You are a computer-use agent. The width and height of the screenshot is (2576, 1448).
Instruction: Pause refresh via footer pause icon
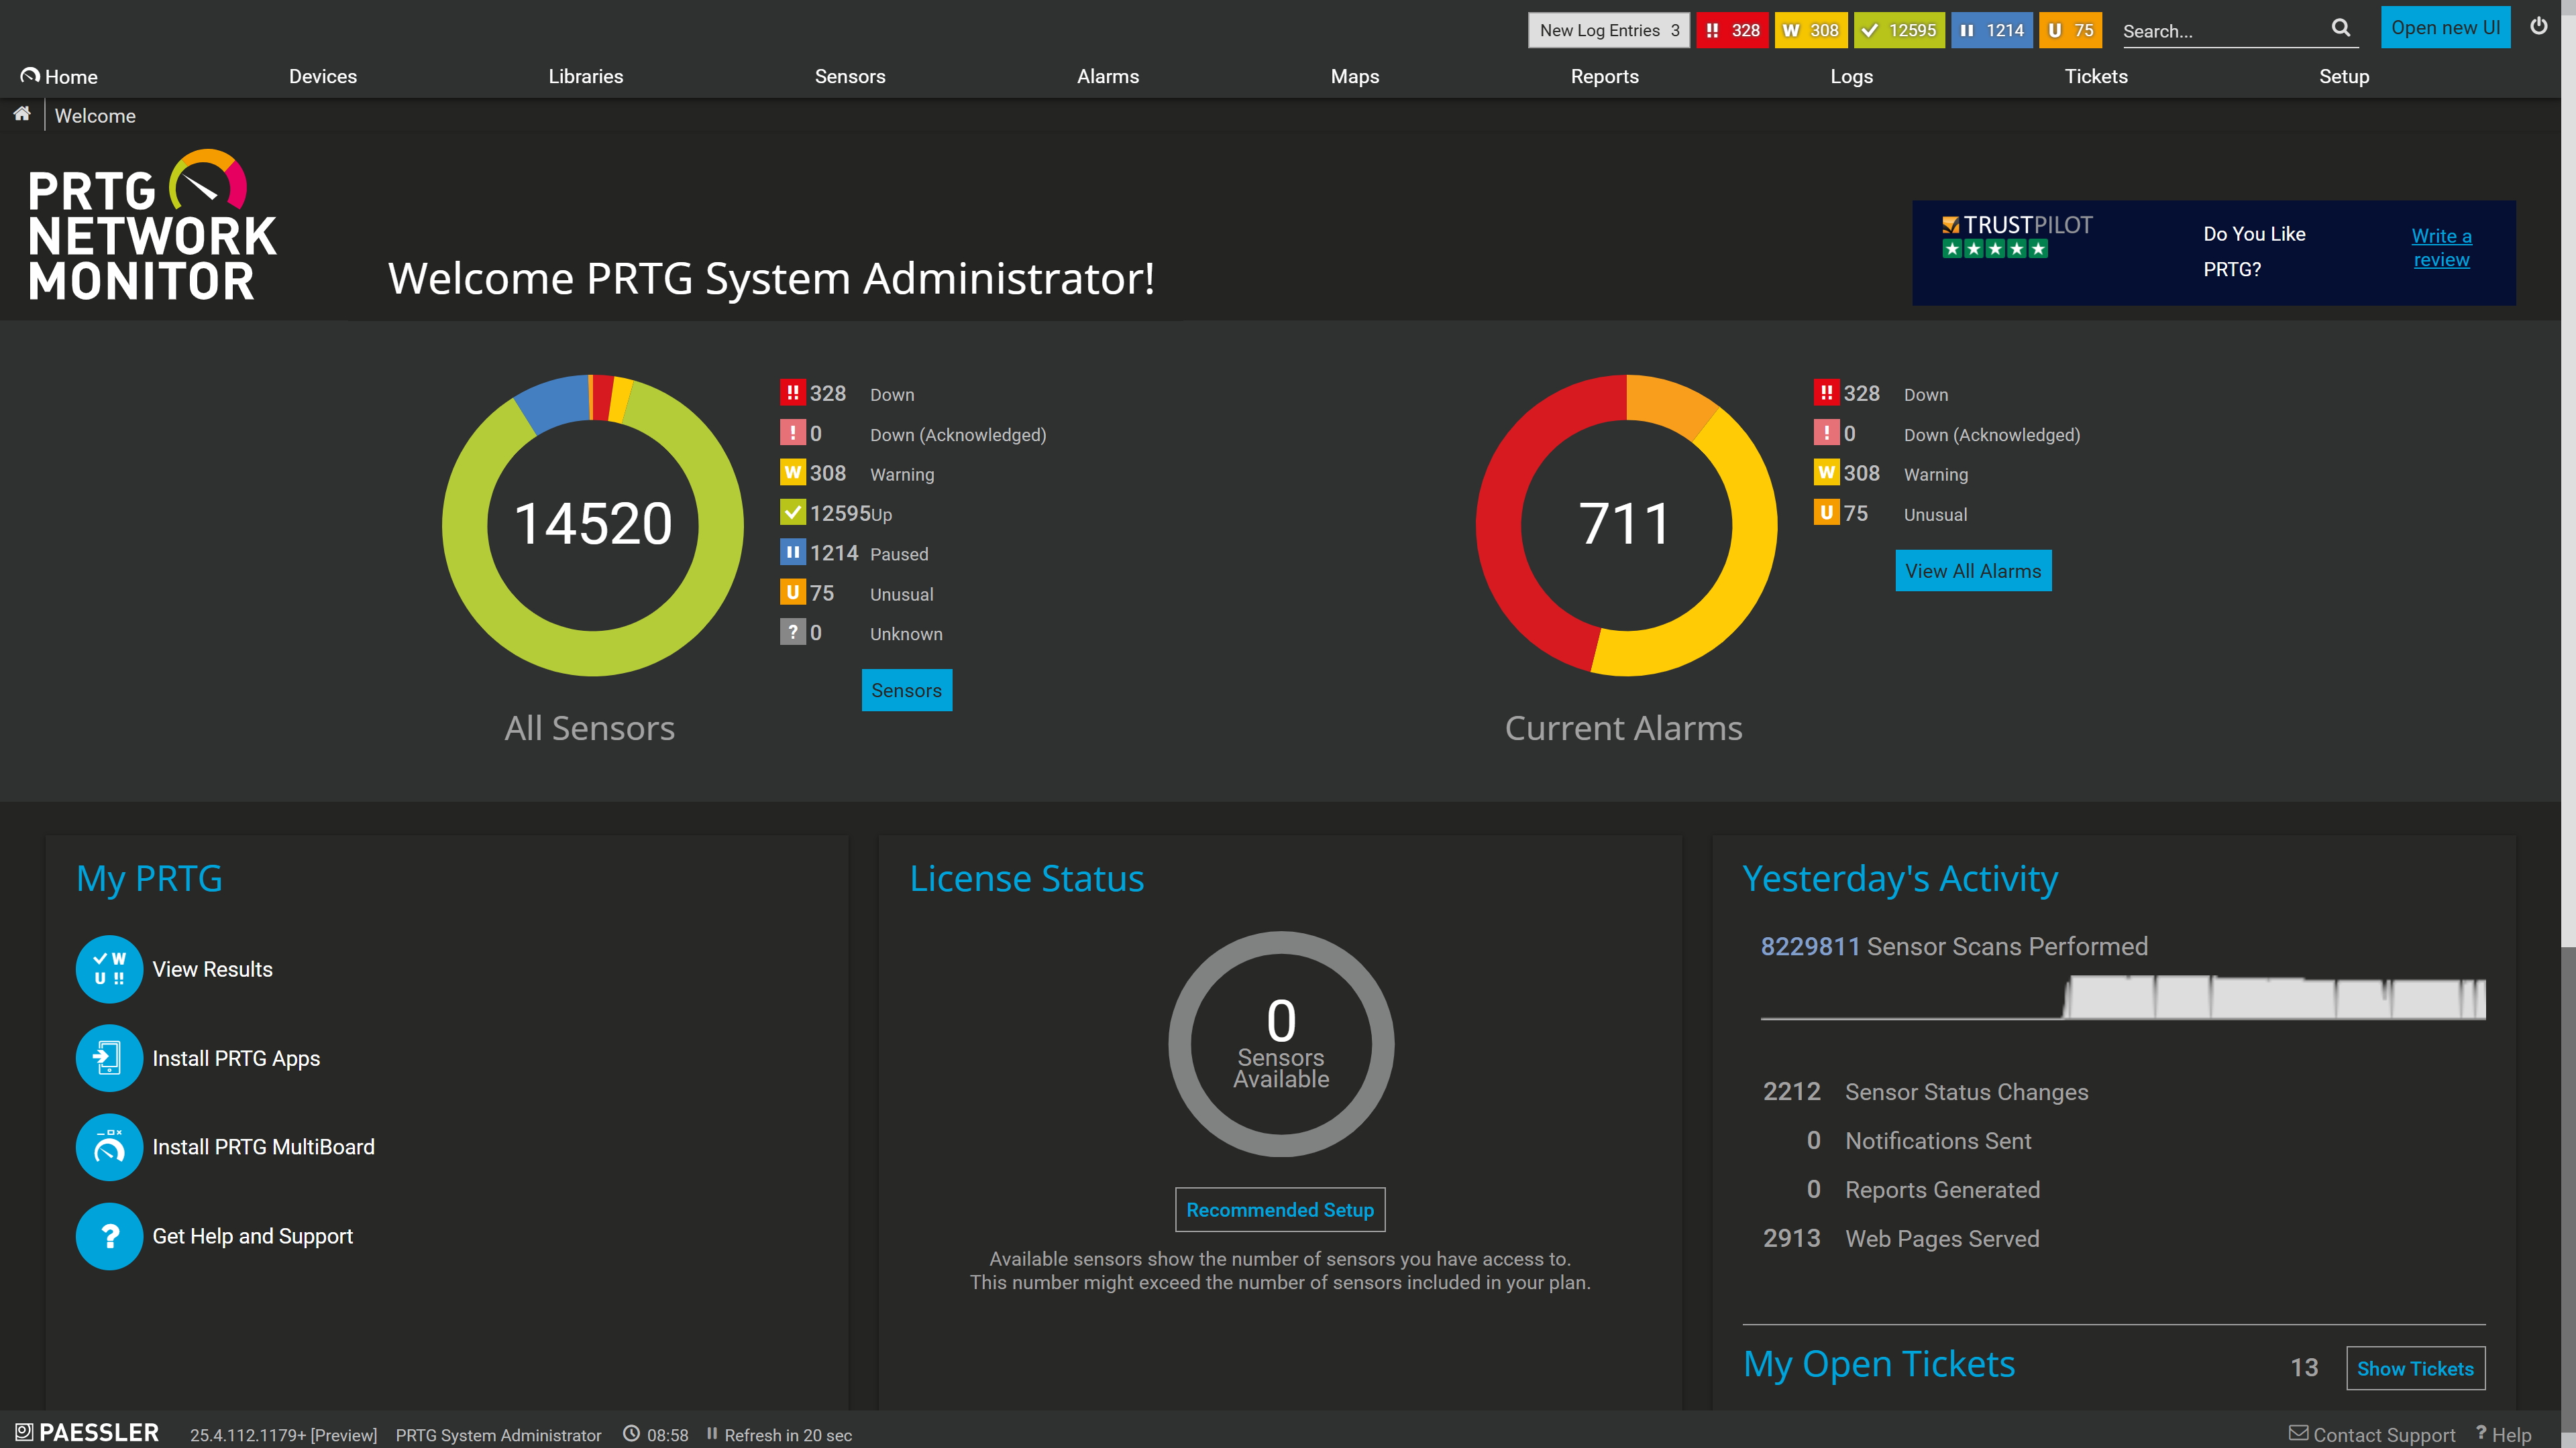tap(712, 1433)
